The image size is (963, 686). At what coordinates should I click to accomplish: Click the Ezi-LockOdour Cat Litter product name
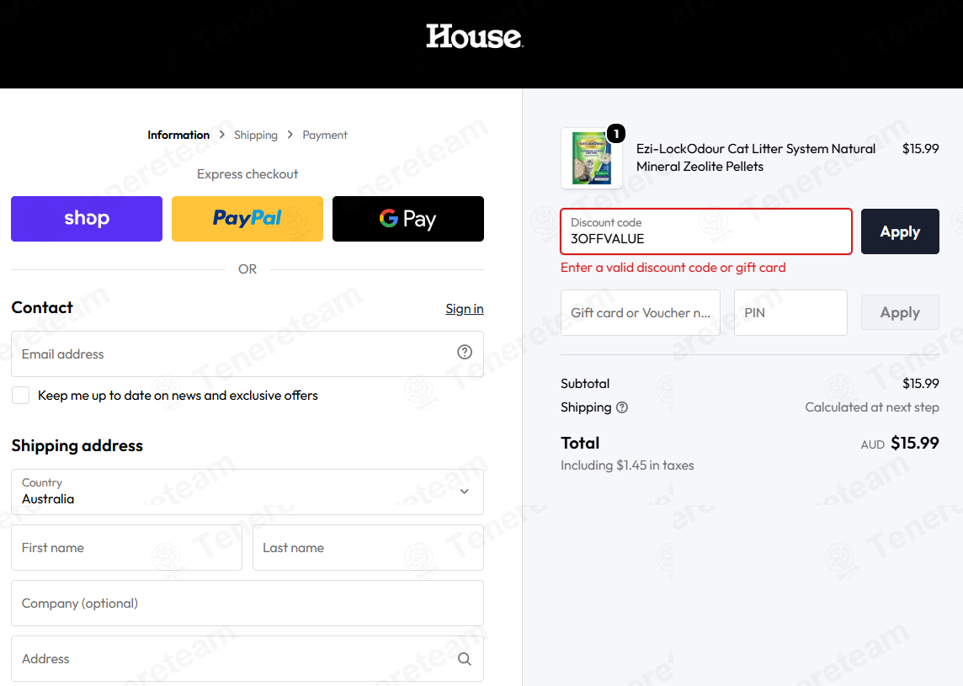pyautogui.click(x=756, y=158)
